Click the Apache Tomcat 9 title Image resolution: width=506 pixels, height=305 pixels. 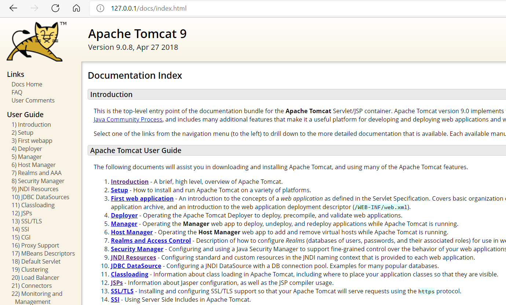click(137, 34)
